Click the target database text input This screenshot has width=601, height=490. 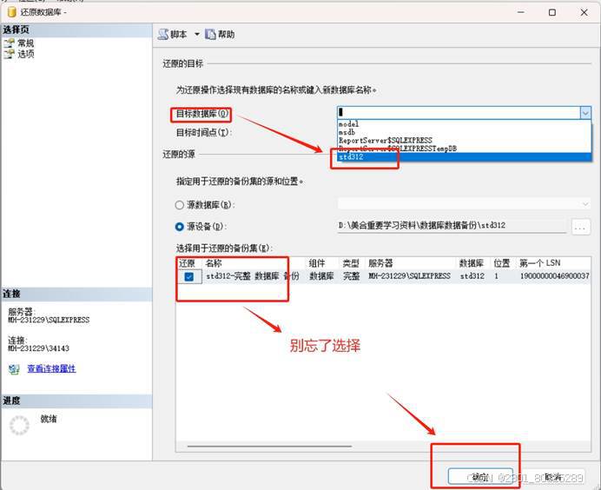click(x=459, y=112)
